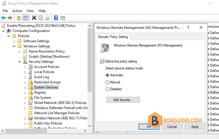Open the View menu
The width and height of the screenshot is (219, 139).
pos(30,11)
